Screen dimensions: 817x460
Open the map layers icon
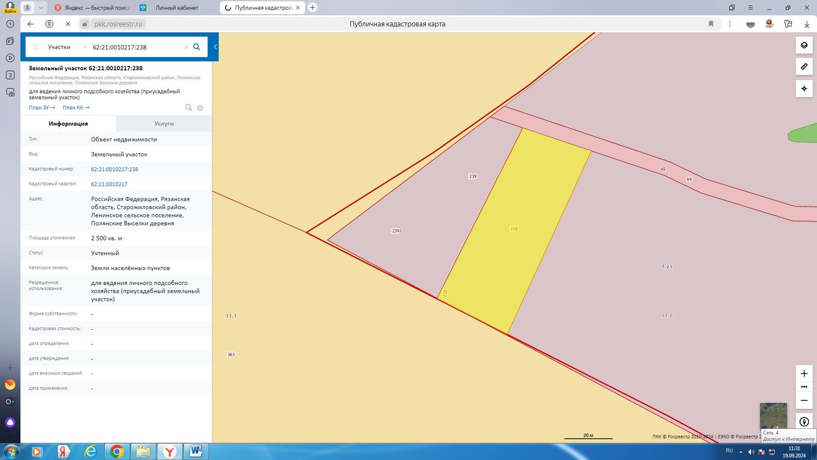804,45
